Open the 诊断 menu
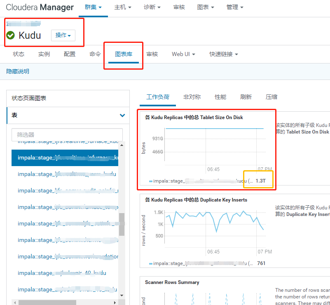The height and width of the screenshot is (305, 330). point(152,7)
